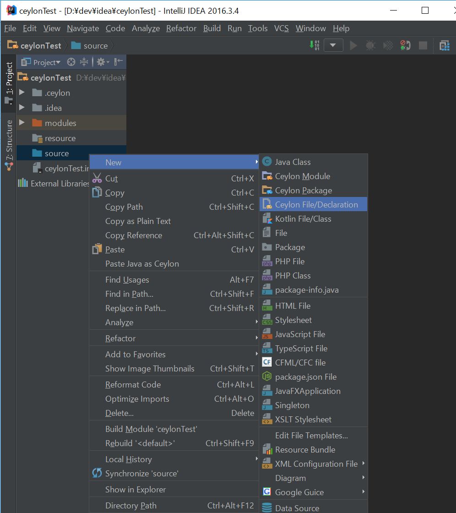Screen dimensions: 456x513
Task: Create a new Resource Bundle
Action: coord(313,450)
